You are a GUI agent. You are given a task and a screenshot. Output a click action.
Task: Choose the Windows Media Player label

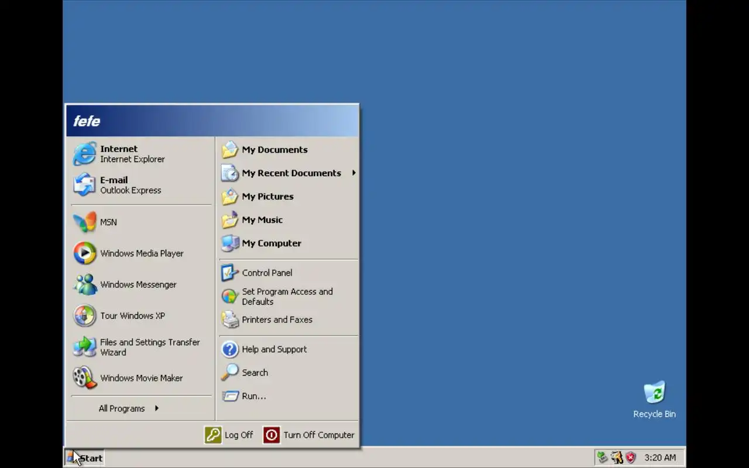click(142, 253)
